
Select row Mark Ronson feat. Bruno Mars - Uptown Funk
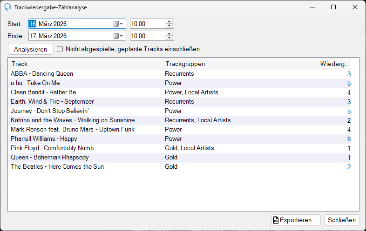point(179,130)
